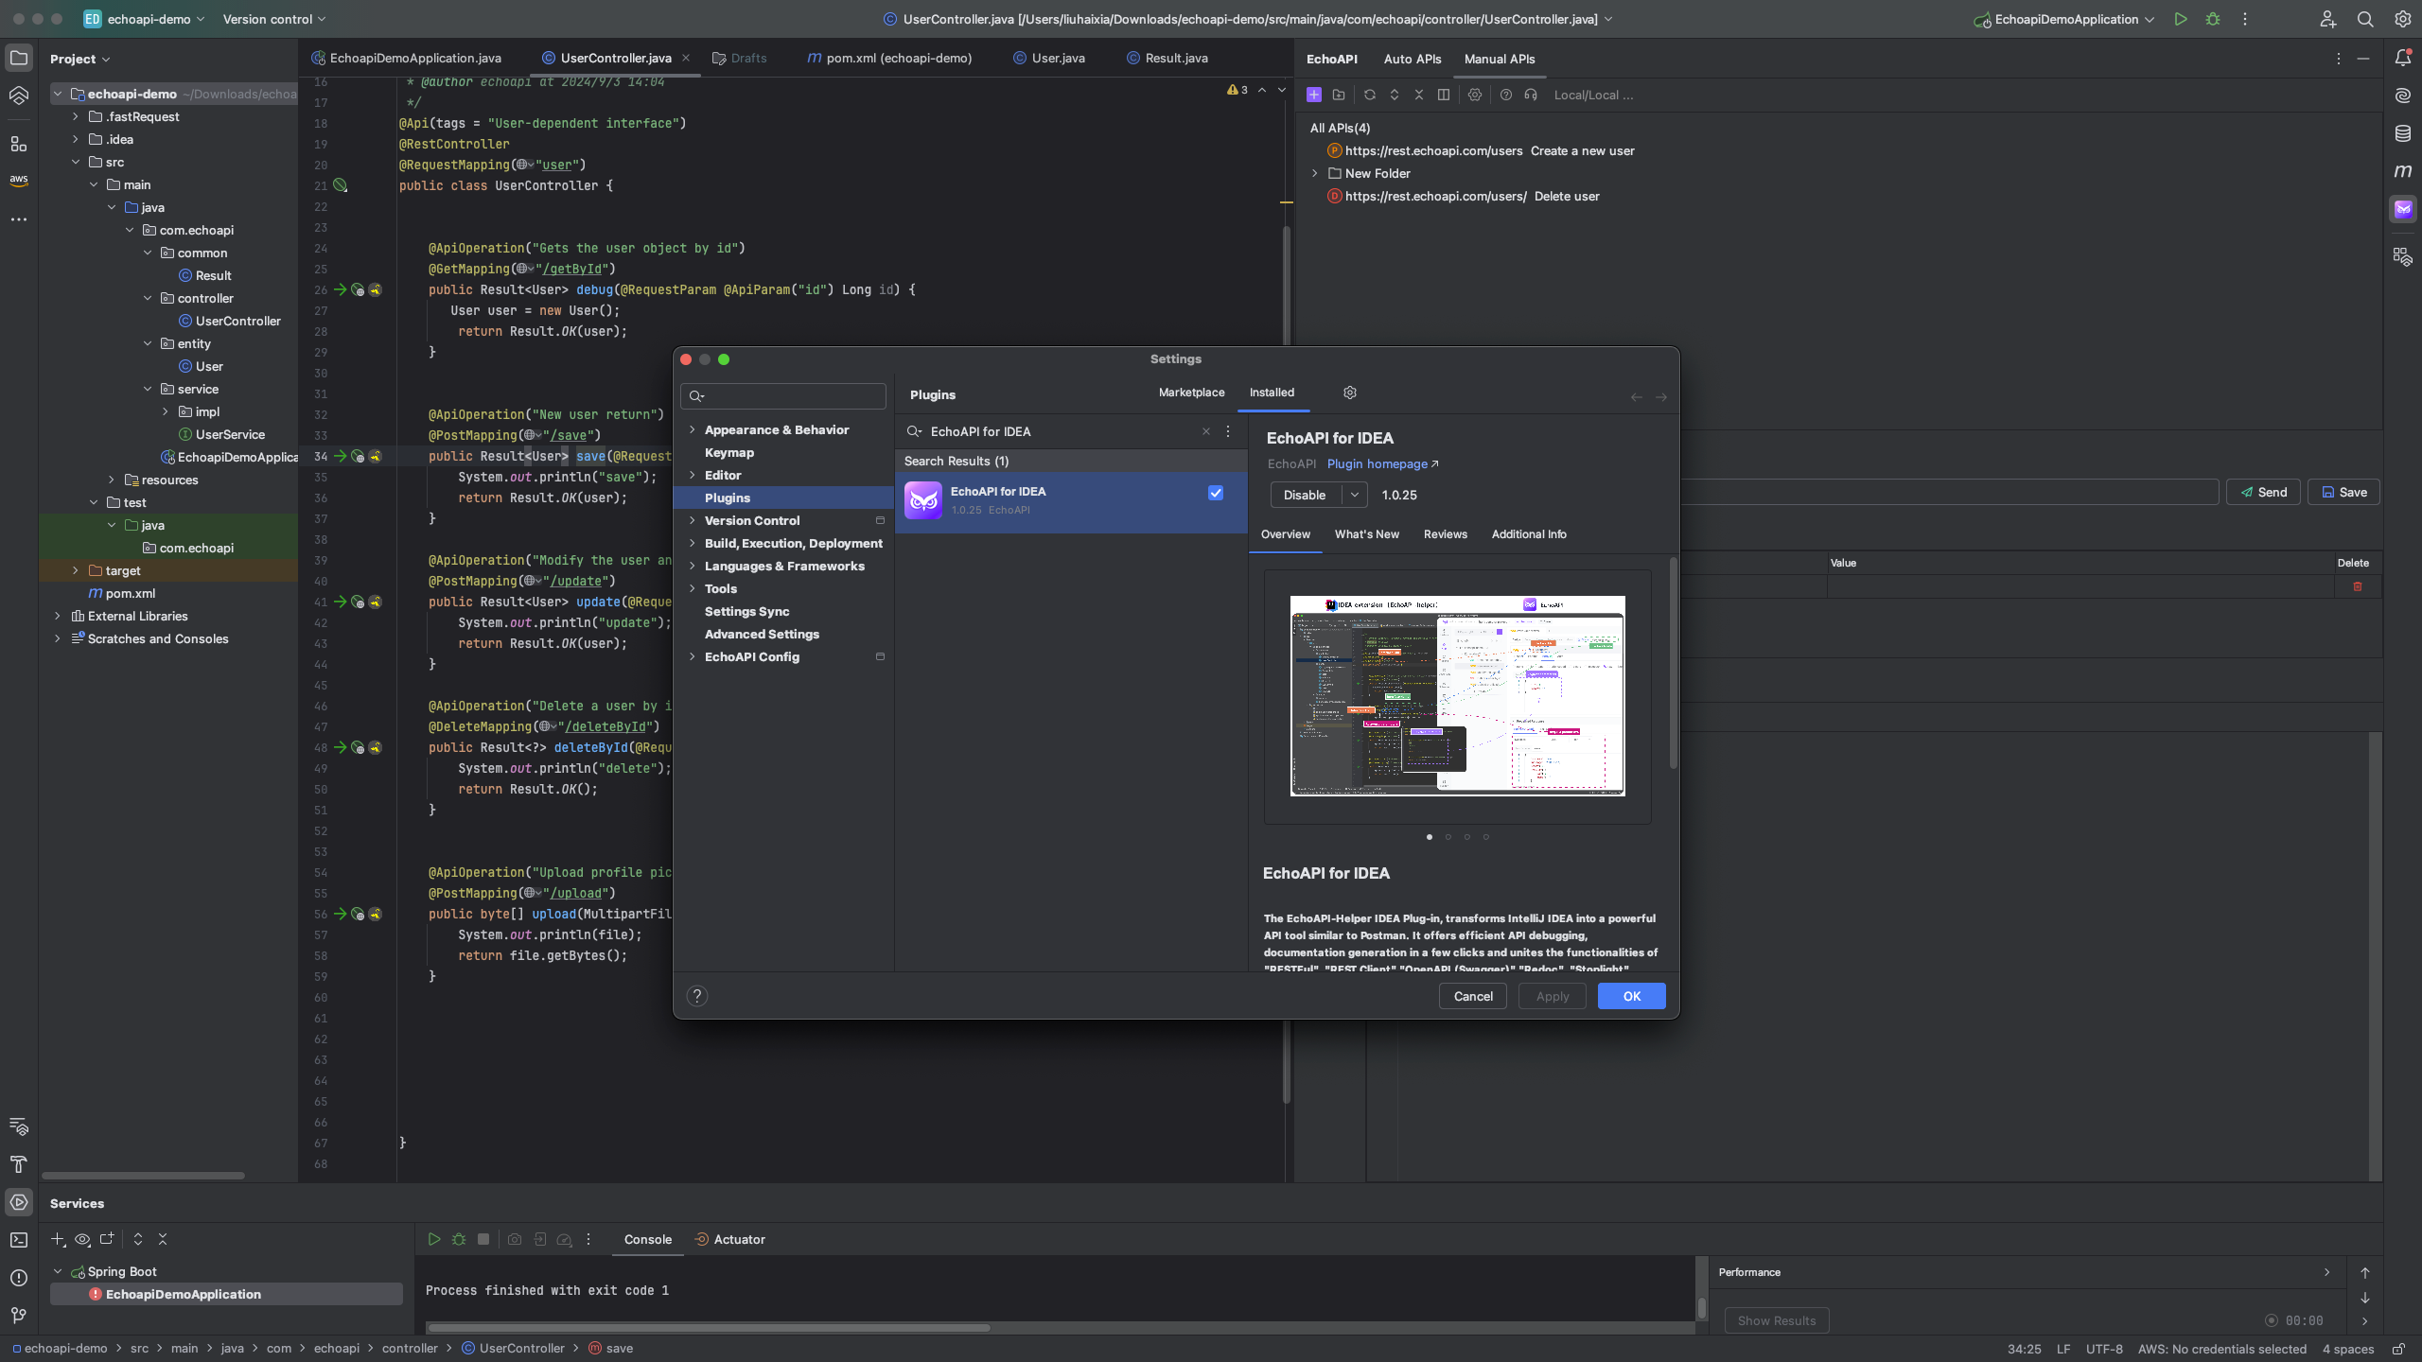Click the Cancel button to dismiss dialog
2422x1362 pixels.
(1472, 996)
